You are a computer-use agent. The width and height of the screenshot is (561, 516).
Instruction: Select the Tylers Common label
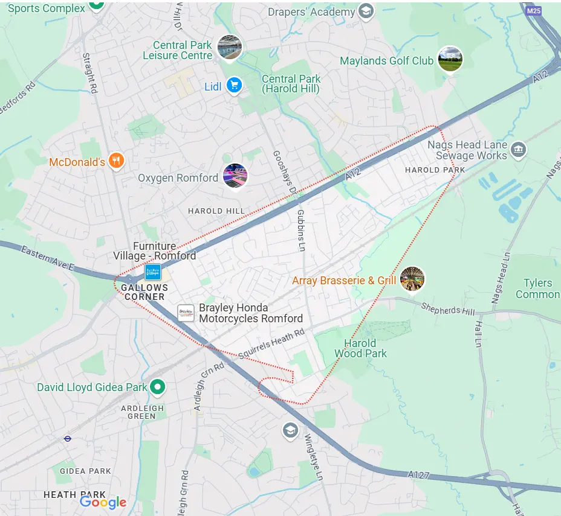537,288
